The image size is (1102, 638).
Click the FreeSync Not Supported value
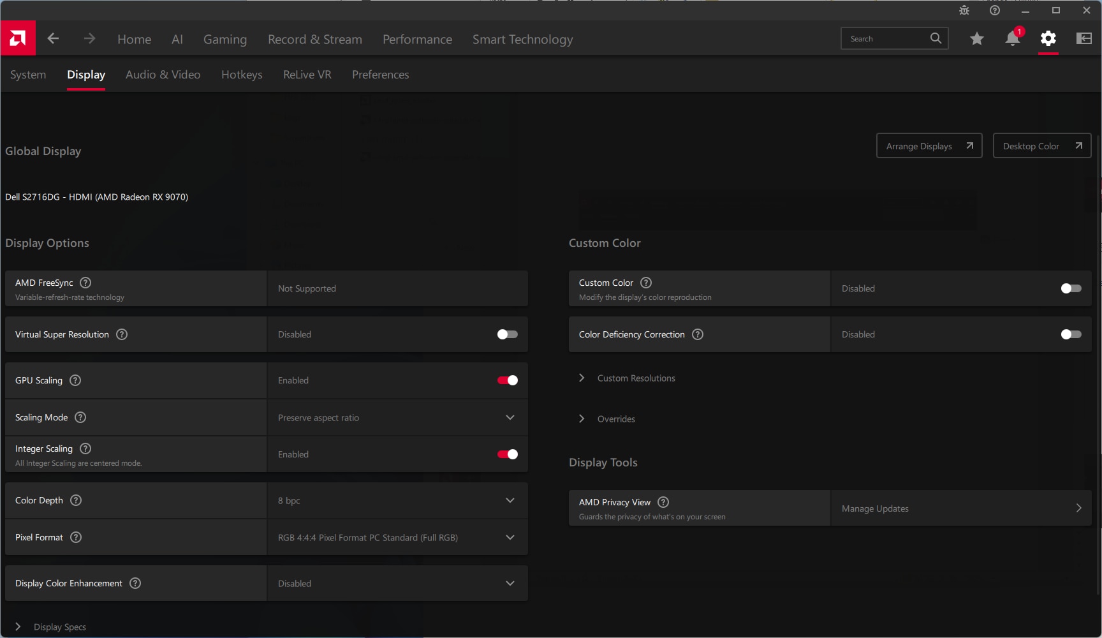[x=307, y=288]
